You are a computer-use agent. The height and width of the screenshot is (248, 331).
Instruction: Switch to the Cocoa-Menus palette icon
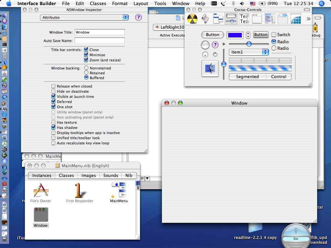(x=218, y=19)
